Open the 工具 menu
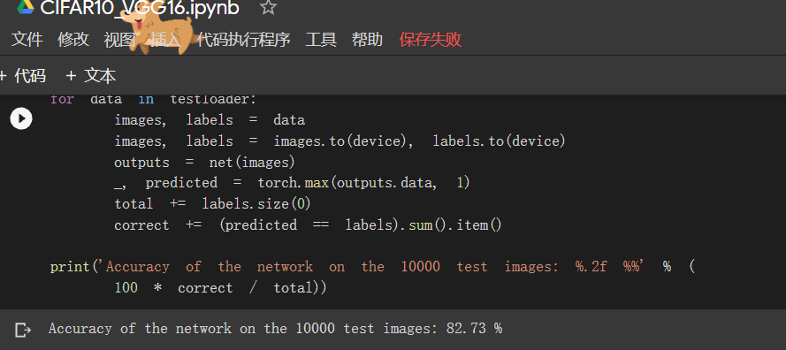Image resolution: width=786 pixels, height=350 pixels. [321, 40]
